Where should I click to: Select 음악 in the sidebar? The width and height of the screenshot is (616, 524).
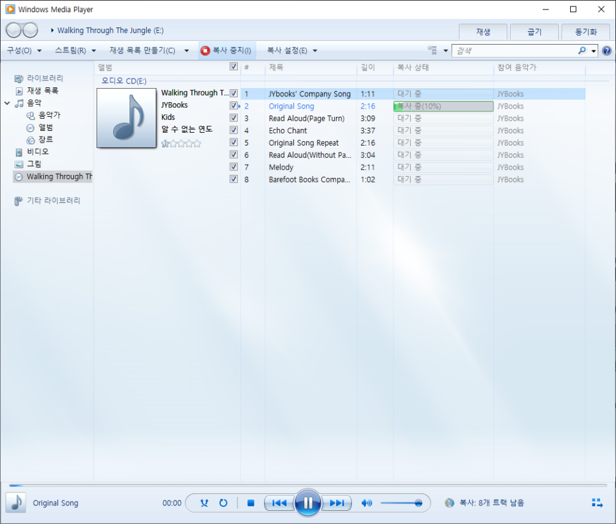click(33, 103)
